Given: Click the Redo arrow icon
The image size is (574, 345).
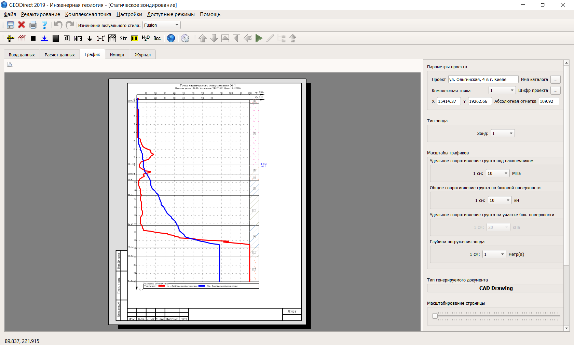Looking at the screenshot, I should coord(70,25).
